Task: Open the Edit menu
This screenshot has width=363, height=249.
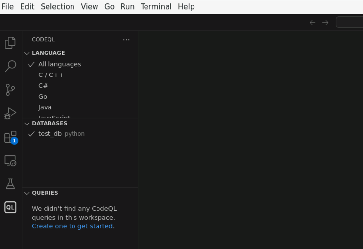Action: coord(27,7)
